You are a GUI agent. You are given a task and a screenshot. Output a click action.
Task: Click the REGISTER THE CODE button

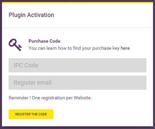point(31,114)
